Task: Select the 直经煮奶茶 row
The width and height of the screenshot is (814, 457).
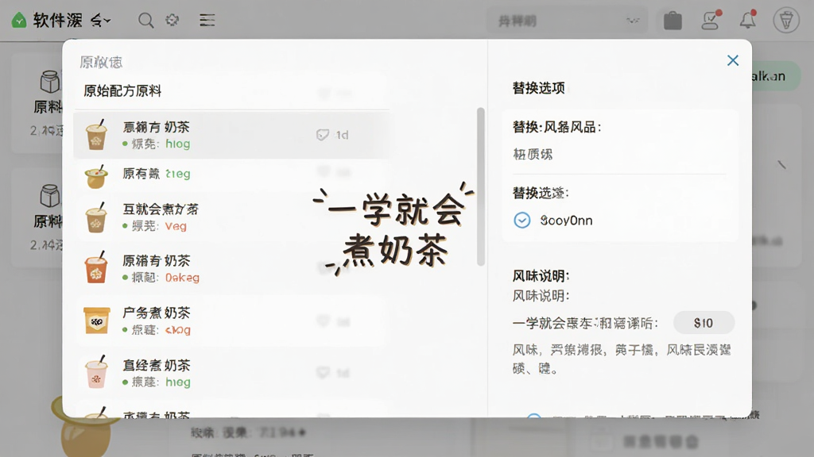Action: tap(231, 373)
